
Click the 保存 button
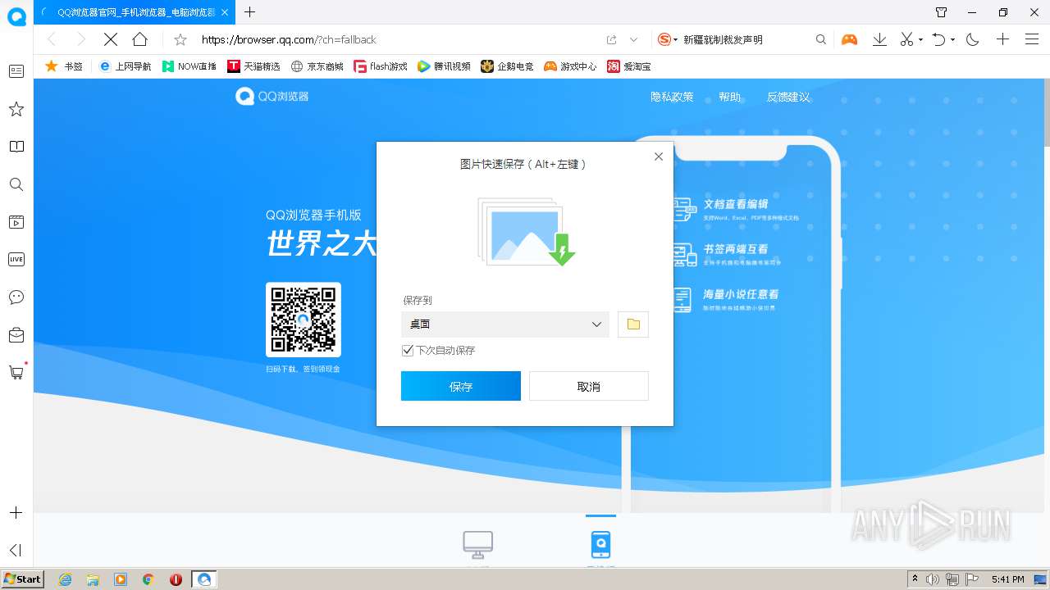tap(461, 386)
